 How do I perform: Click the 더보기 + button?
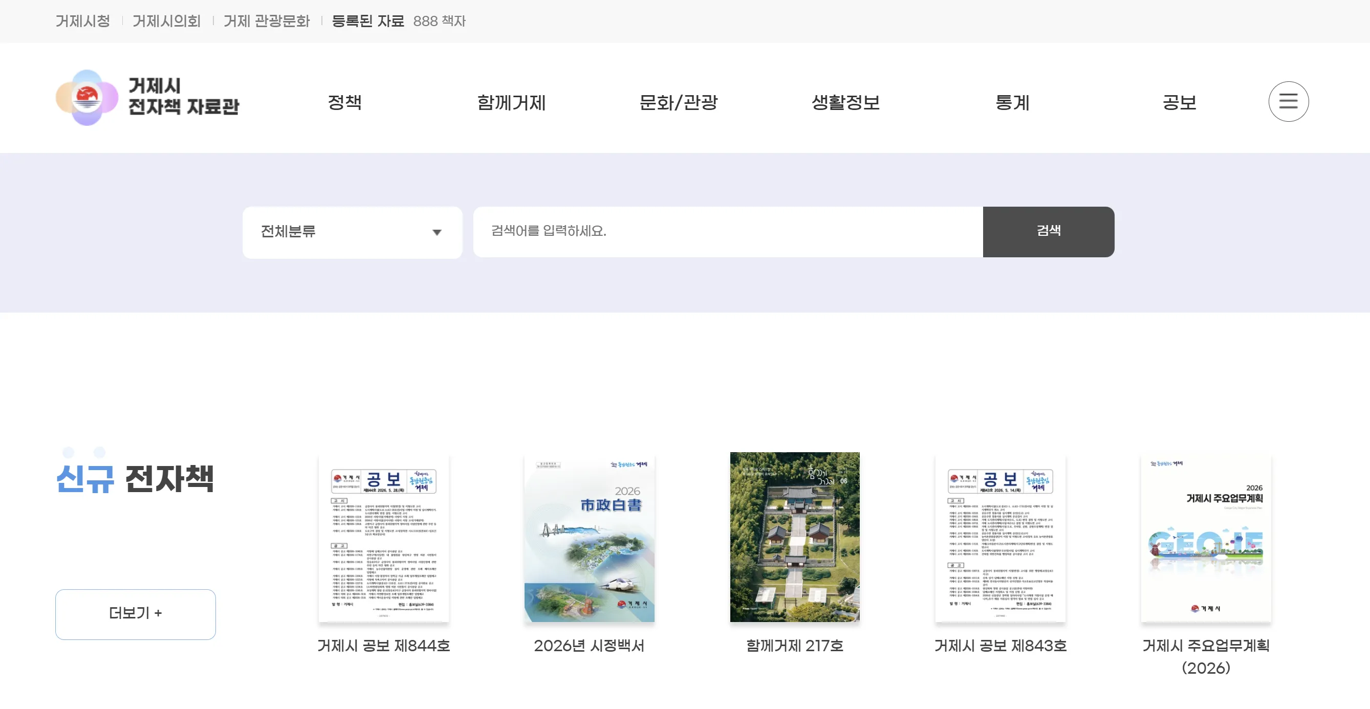click(136, 614)
